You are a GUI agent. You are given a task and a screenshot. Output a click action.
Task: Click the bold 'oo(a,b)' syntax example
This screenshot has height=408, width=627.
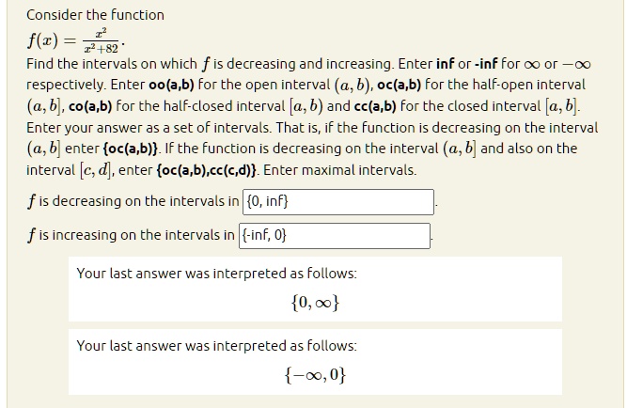171,85
